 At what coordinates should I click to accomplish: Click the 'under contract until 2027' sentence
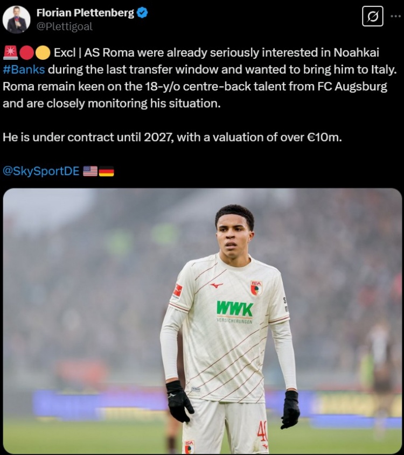(172, 137)
